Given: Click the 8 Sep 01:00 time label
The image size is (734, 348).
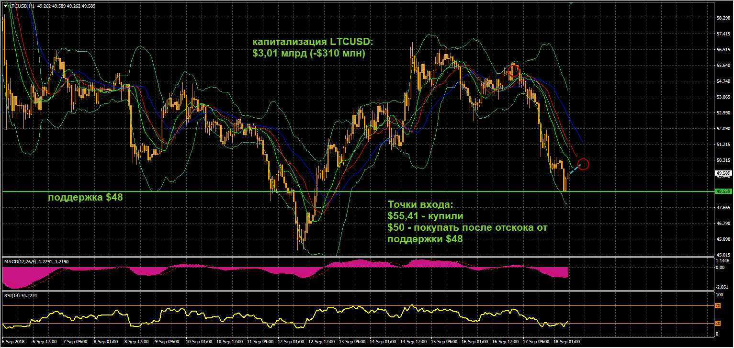Looking at the screenshot, I should coord(106,342).
